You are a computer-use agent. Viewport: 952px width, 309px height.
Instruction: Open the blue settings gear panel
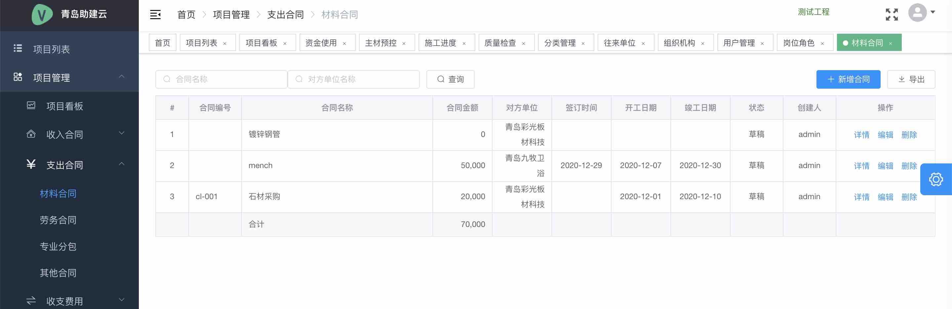[x=935, y=180]
